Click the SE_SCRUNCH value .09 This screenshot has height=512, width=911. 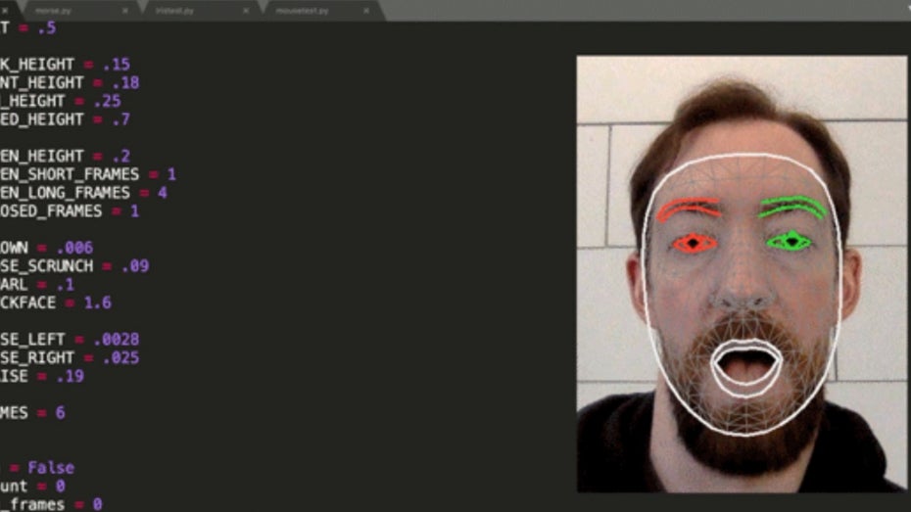point(135,265)
